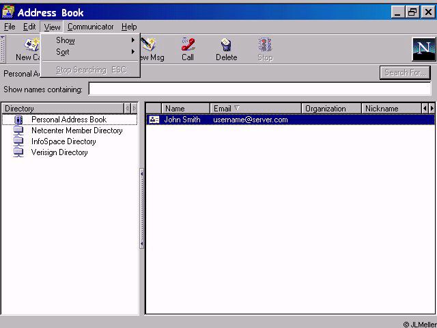Close the open View menu
The image size is (437, 328).
[x=52, y=27]
